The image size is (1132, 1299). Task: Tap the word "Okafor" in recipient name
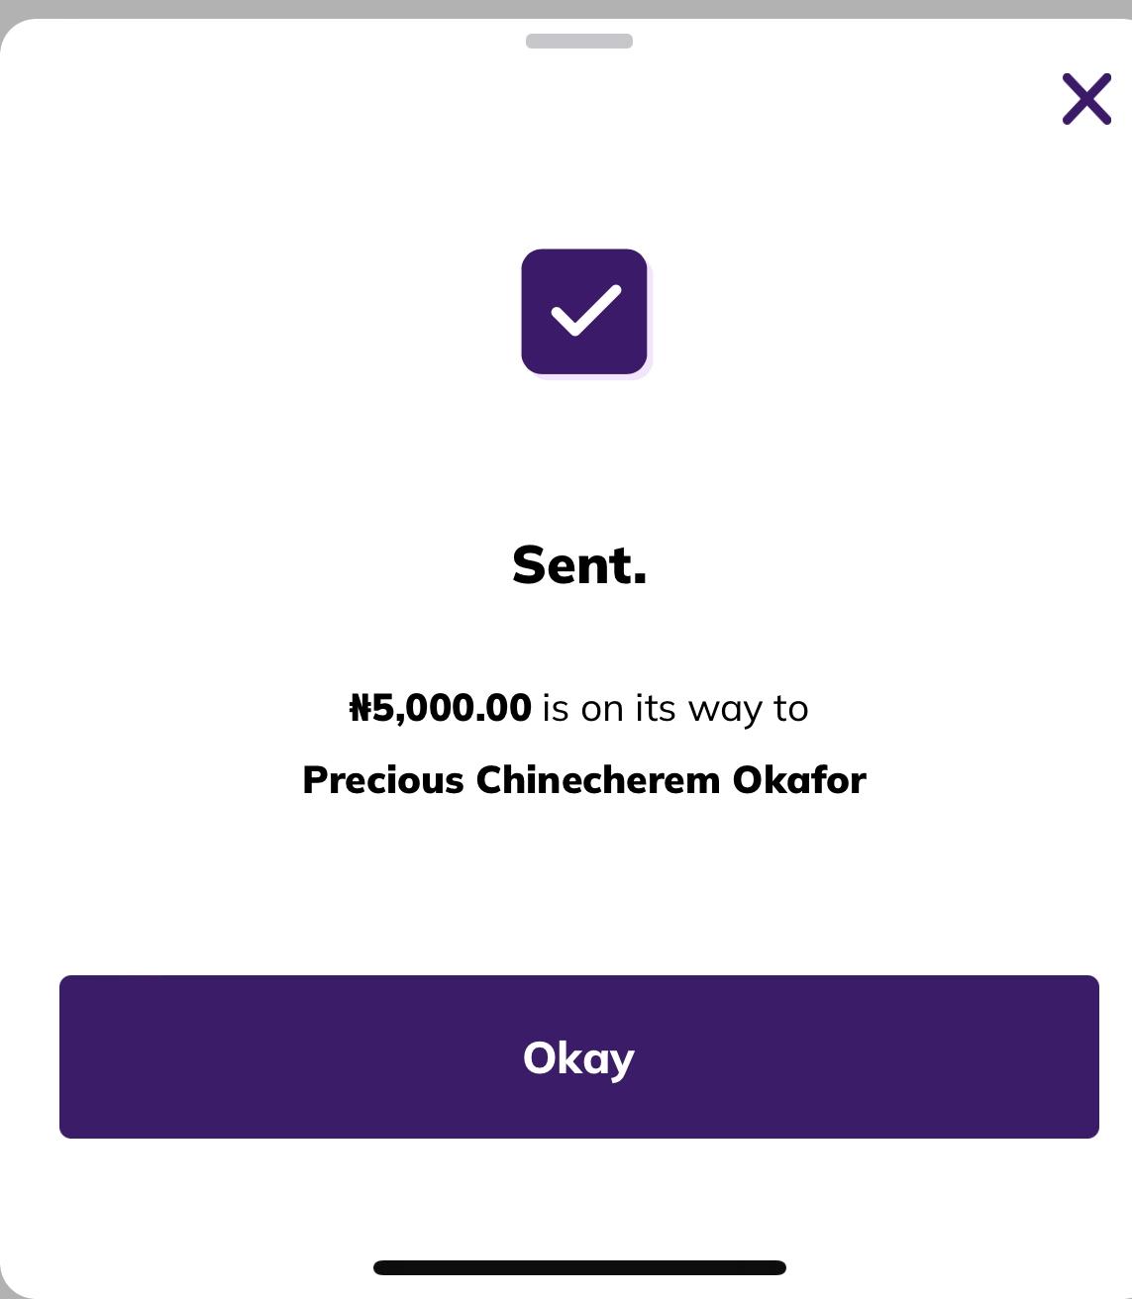tap(799, 780)
